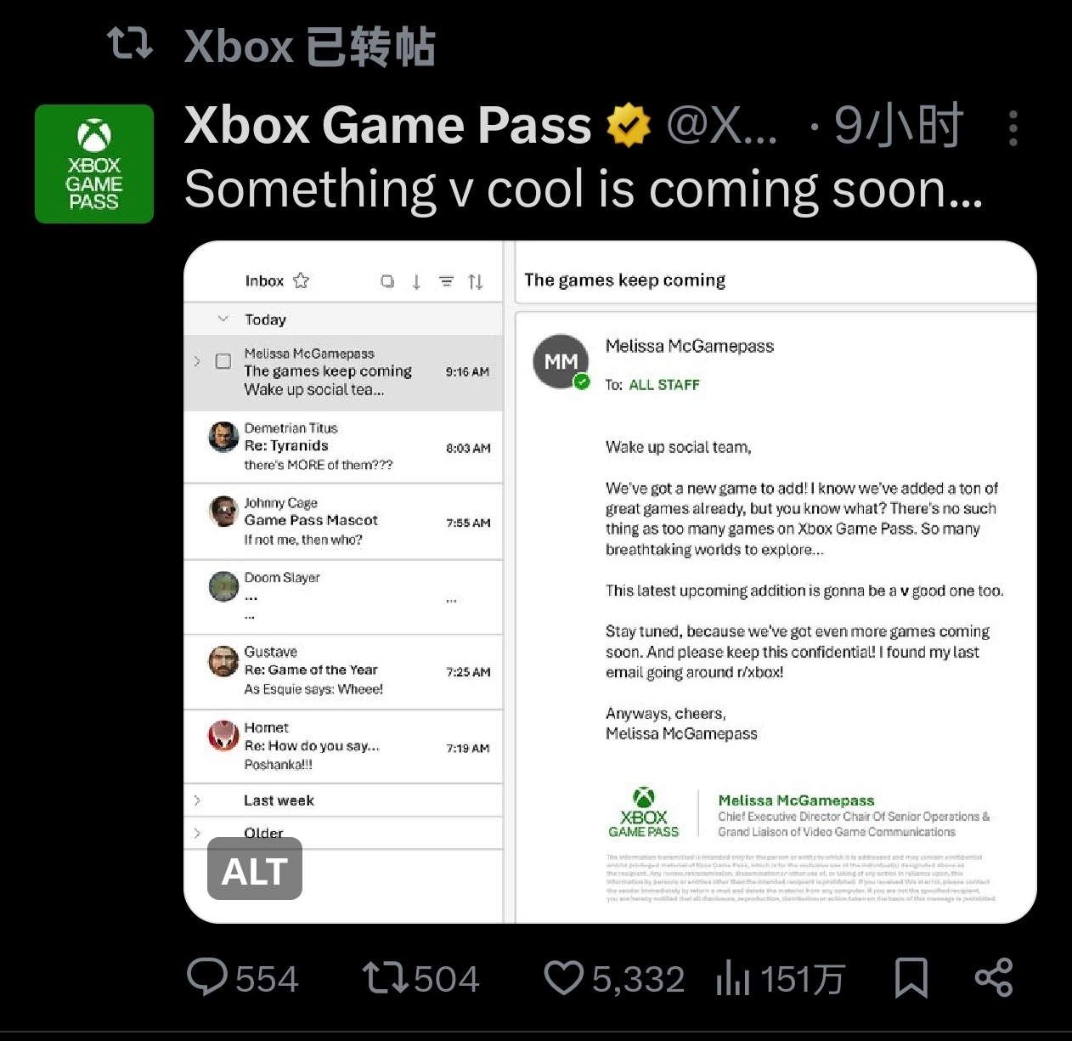Tick the checkbox beside Melissa McGamepass email
Screen dimensions: 1072x1041
tap(223, 361)
